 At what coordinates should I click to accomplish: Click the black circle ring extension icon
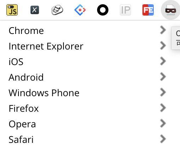click(103, 10)
